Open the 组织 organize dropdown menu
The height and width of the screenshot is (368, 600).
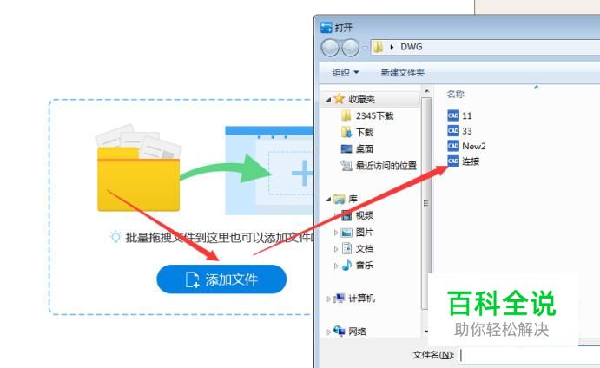pos(346,72)
